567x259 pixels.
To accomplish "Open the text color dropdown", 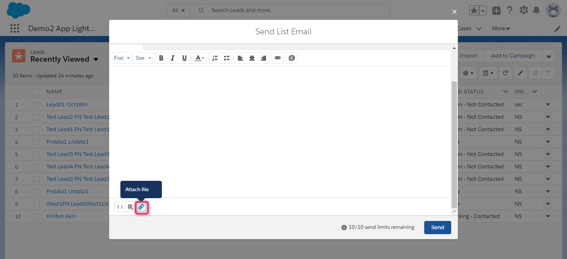I will tap(199, 58).
